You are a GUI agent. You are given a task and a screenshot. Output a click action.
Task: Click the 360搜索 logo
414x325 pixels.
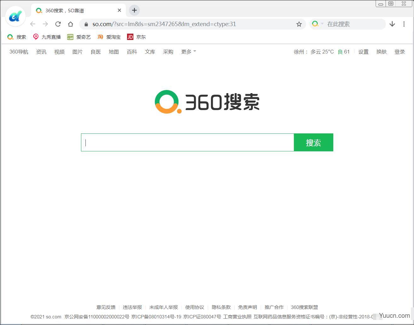pyautogui.click(x=207, y=102)
